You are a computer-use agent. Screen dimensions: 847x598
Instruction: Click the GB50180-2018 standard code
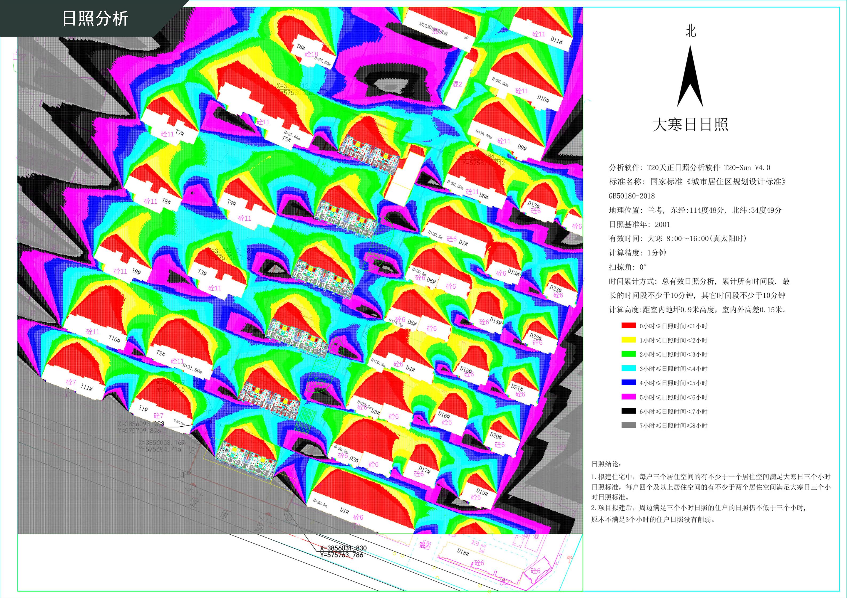[x=632, y=196]
